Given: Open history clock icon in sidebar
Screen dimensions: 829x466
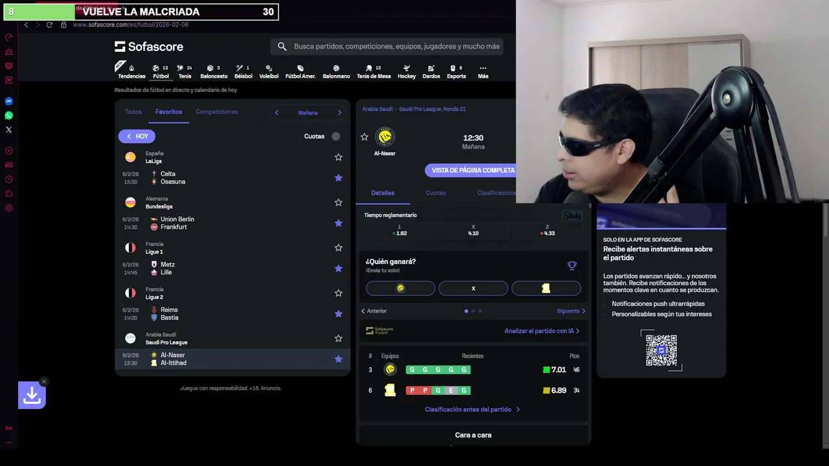Looking at the screenshot, I should point(9,179).
